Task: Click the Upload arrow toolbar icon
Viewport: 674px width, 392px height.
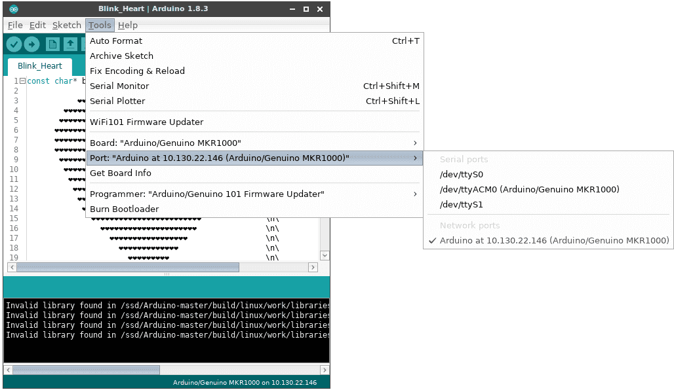Action: coord(31,44)
